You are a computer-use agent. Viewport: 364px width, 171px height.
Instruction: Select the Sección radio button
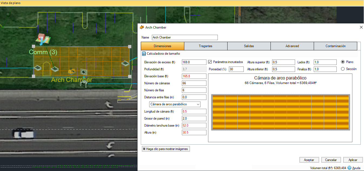coord(343,69)
